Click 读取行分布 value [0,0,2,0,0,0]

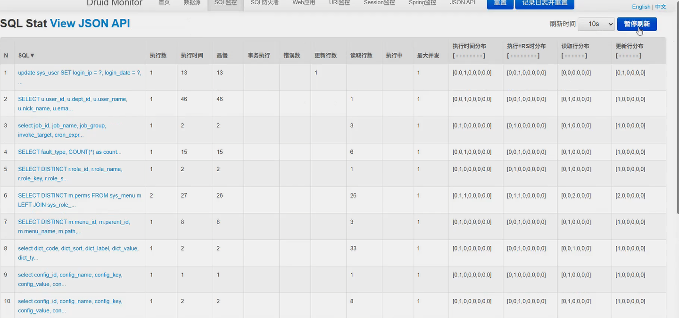click(x=576, y=195)
